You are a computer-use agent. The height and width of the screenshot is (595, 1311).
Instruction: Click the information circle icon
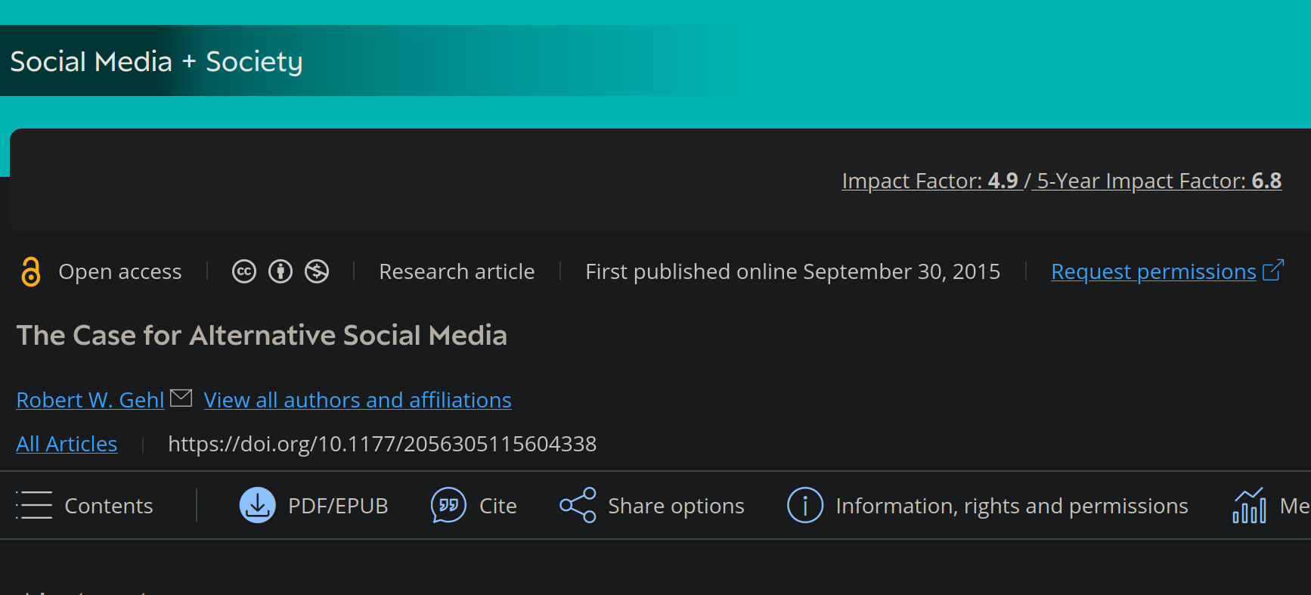coord(805,505)
